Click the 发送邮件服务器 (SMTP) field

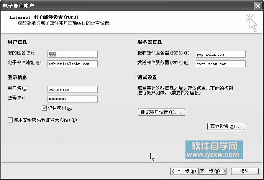[x=221, y=64]
